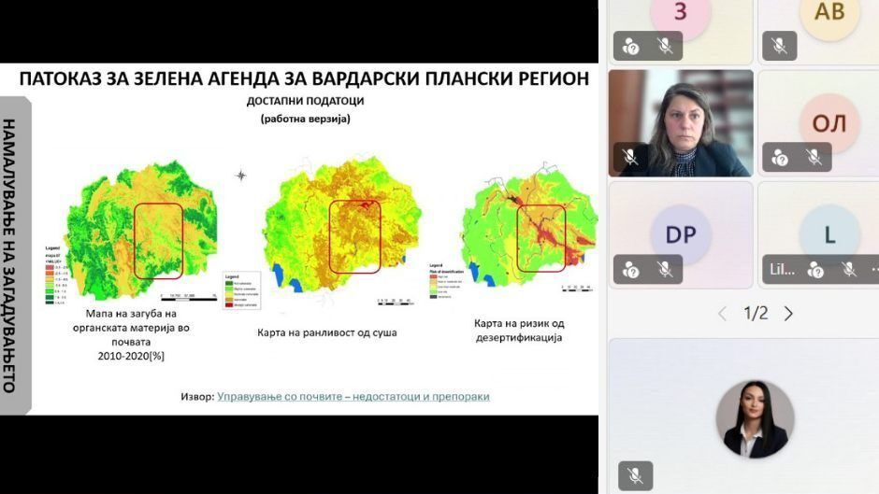The height and width of the screenshot is (494, 879).
Task: Click muted mic icon on woman's video tile
Action: tap(631, 158)
